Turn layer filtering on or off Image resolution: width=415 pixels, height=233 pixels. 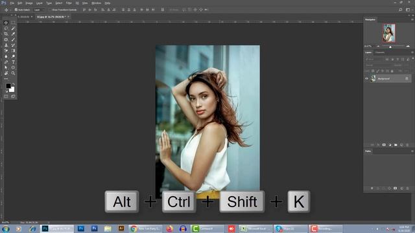click(413, 58)
